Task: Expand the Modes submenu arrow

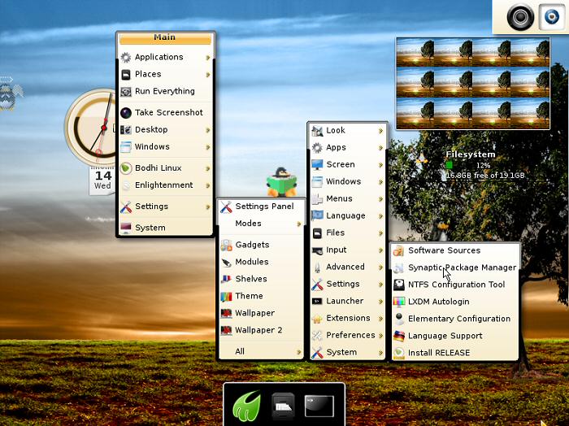Action: (299, 224)
